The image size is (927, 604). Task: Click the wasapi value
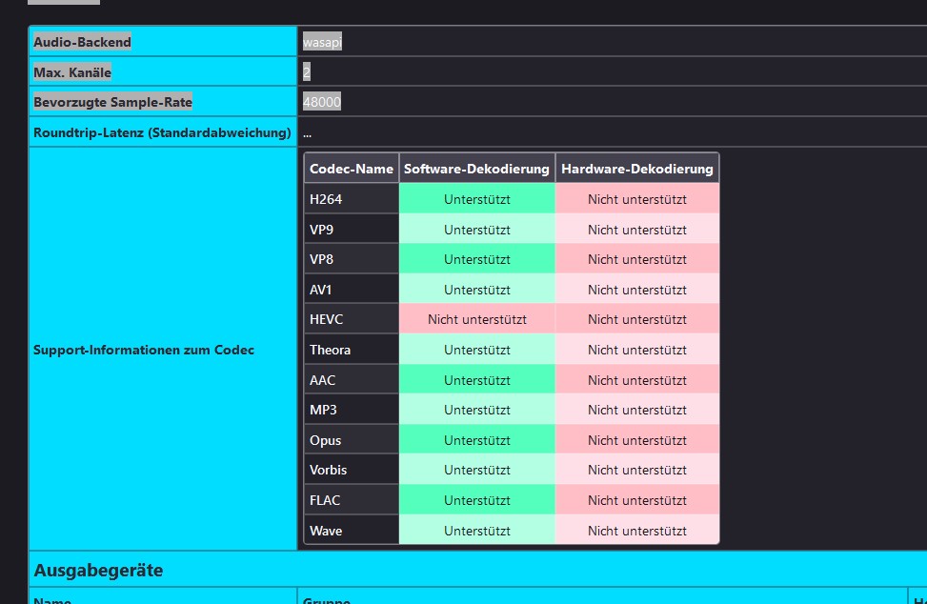pyautogui.click(x=322, y=42)
